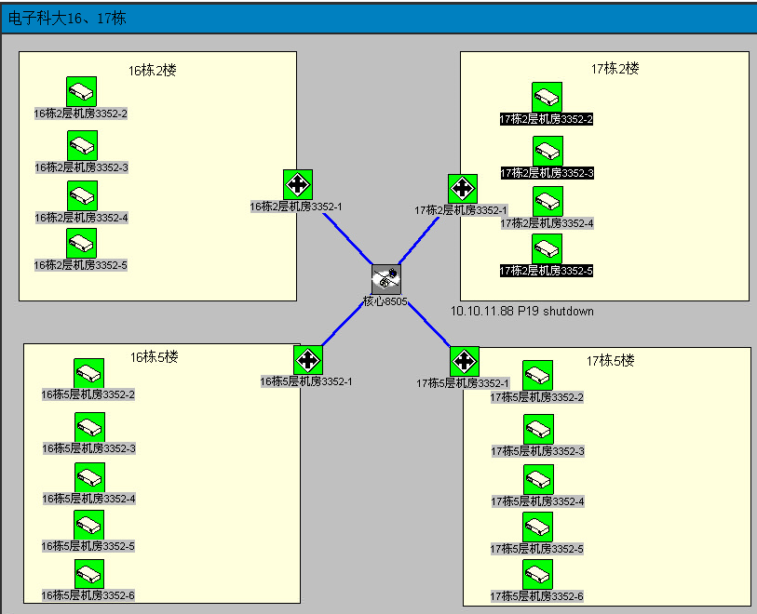Select the 16栋5层机房3352-1 switch icon
The image size is (757, 614).
point(307,360)
